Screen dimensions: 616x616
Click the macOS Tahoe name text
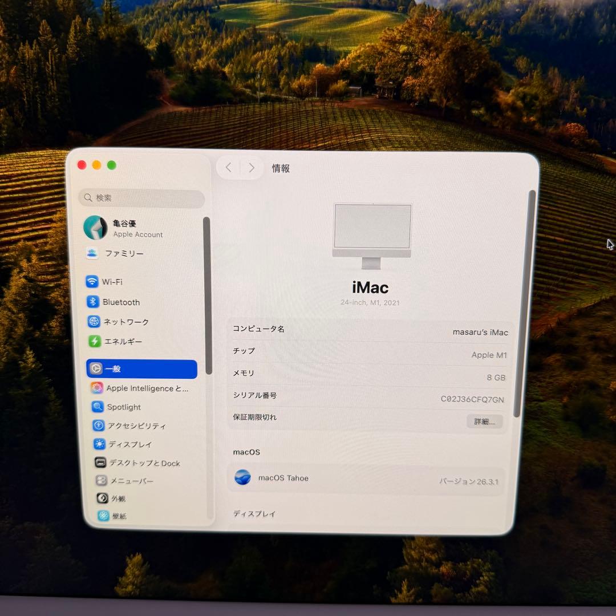[x=283, y=478]
